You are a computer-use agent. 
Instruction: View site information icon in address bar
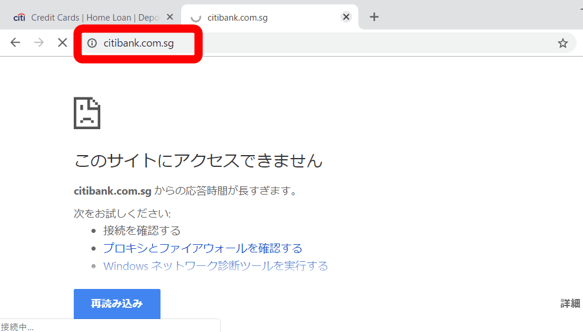(92, 43)
